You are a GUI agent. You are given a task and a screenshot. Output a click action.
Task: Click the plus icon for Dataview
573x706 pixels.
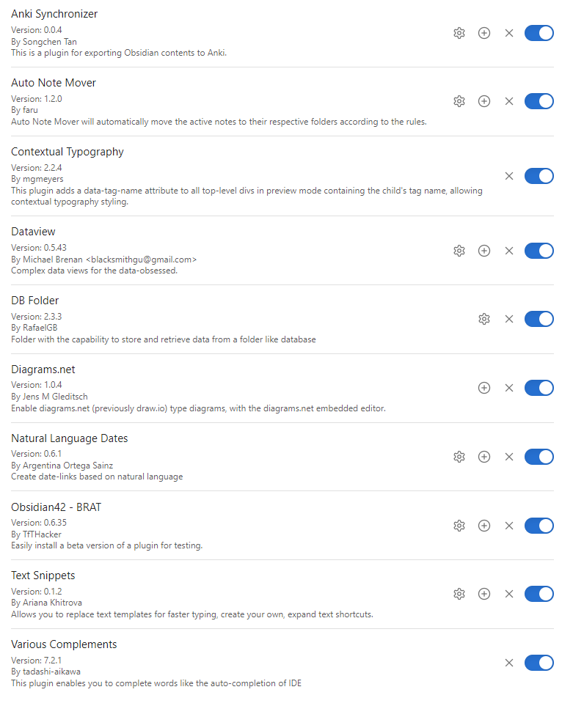click(484, 251)
